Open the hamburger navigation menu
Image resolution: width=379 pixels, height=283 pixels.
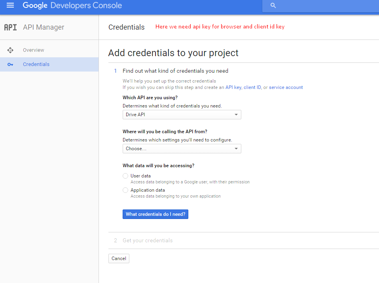[10, 5]
